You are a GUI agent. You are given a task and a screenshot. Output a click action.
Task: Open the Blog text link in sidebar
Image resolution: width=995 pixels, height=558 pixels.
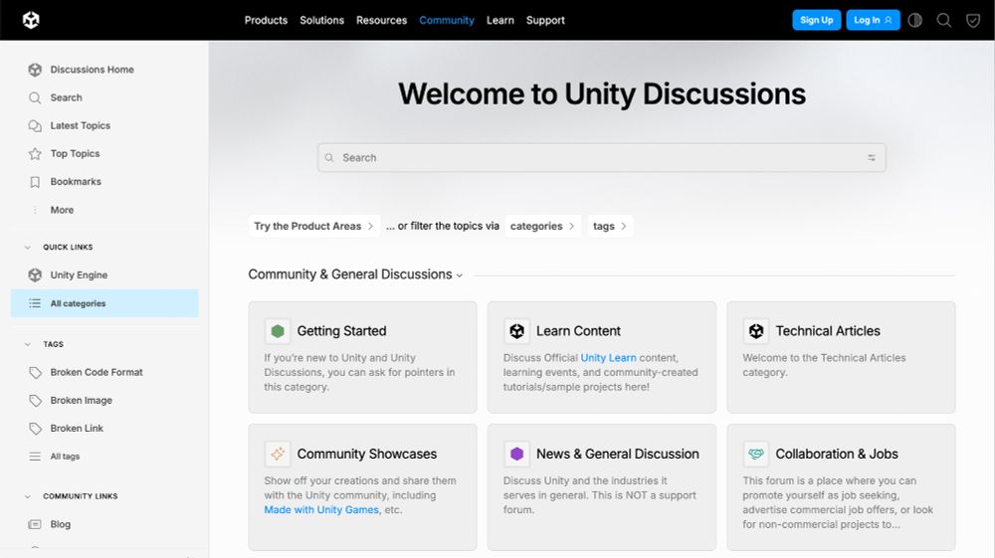point(61,524)
